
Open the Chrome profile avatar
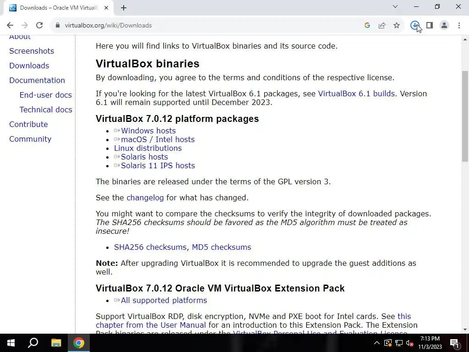pos(444,26)
